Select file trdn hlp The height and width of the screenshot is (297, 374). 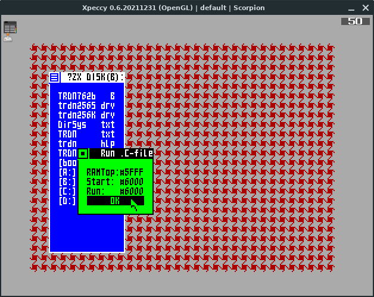click(86, 143)
